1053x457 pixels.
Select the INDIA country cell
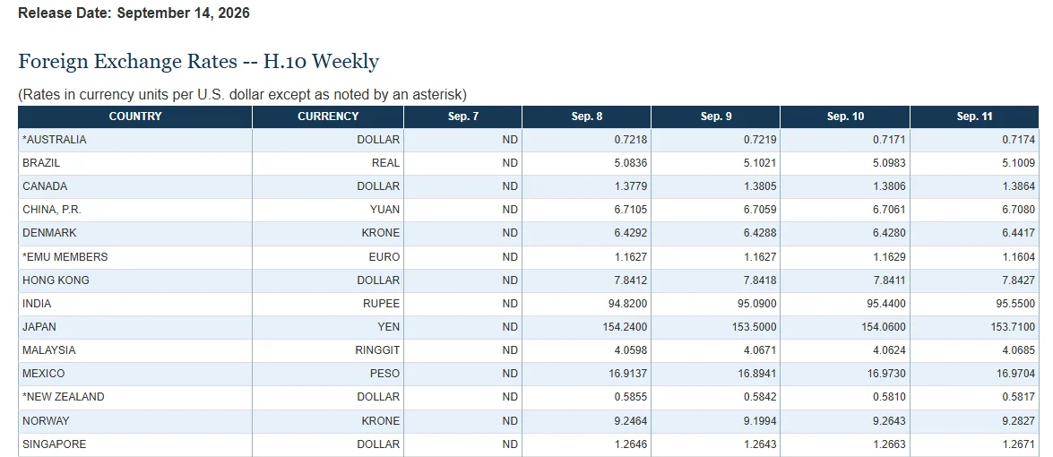135,304
